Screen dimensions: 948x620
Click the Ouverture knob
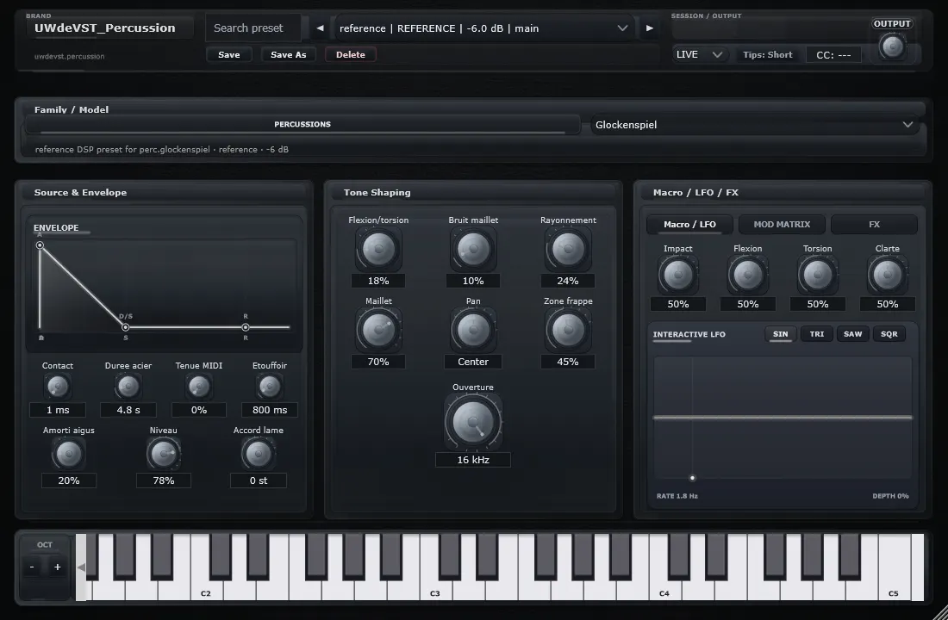pos(473,422)
